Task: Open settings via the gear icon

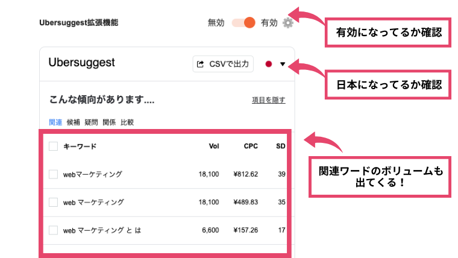Action: point(287,23)
